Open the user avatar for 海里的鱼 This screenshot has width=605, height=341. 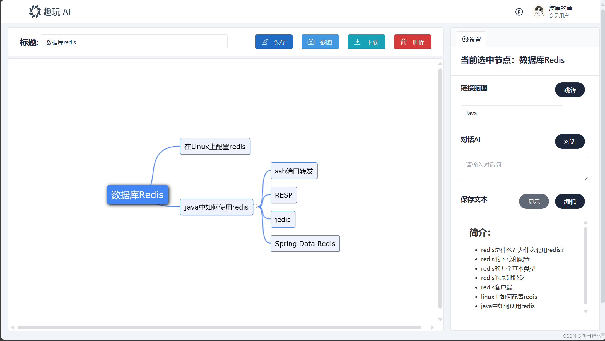(539, 12)
